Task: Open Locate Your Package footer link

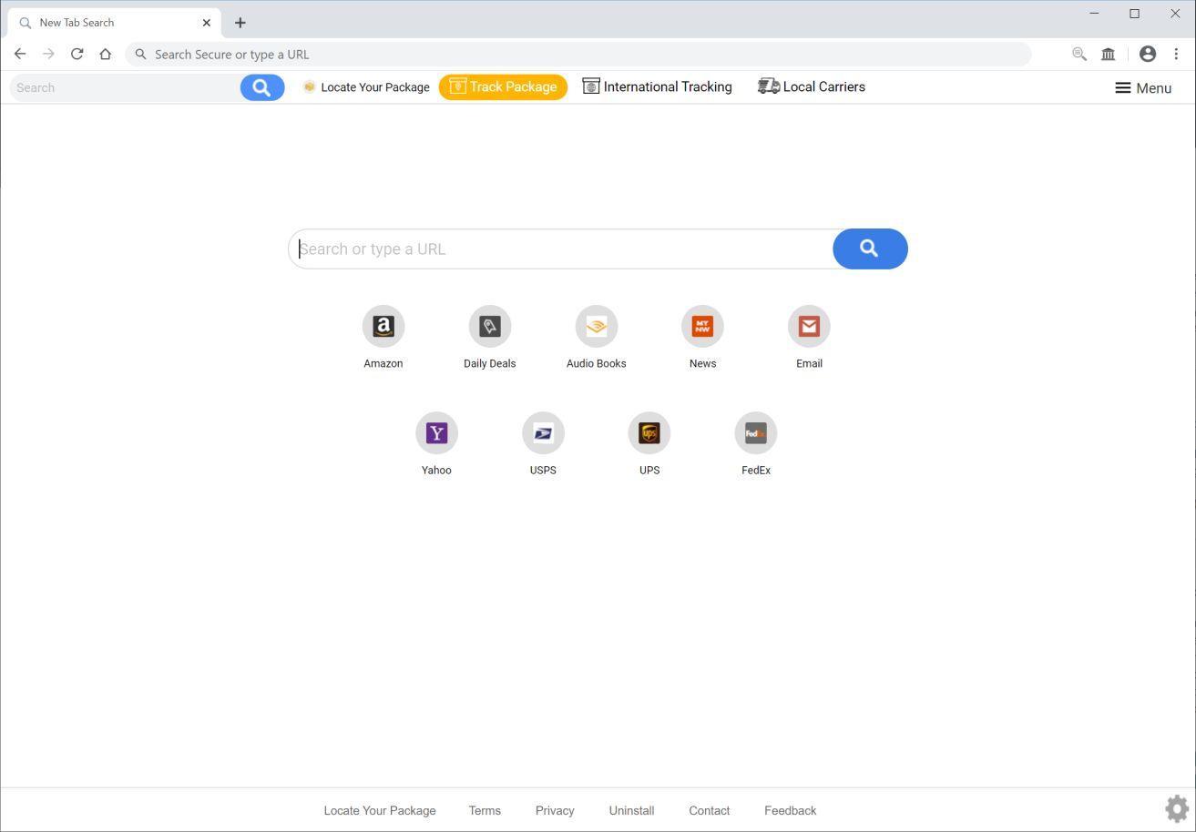Action: click(x=380, y=810)
